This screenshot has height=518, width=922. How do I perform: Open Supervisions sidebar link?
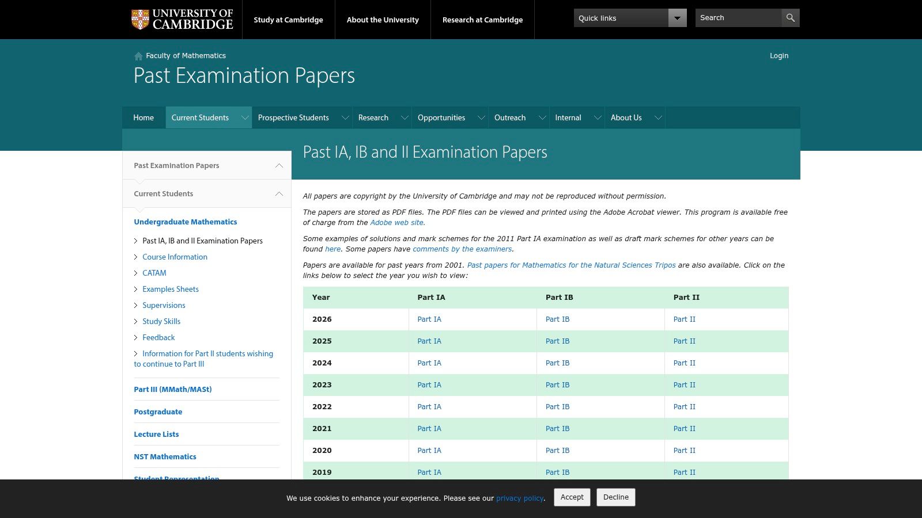(x=164, y=305)
